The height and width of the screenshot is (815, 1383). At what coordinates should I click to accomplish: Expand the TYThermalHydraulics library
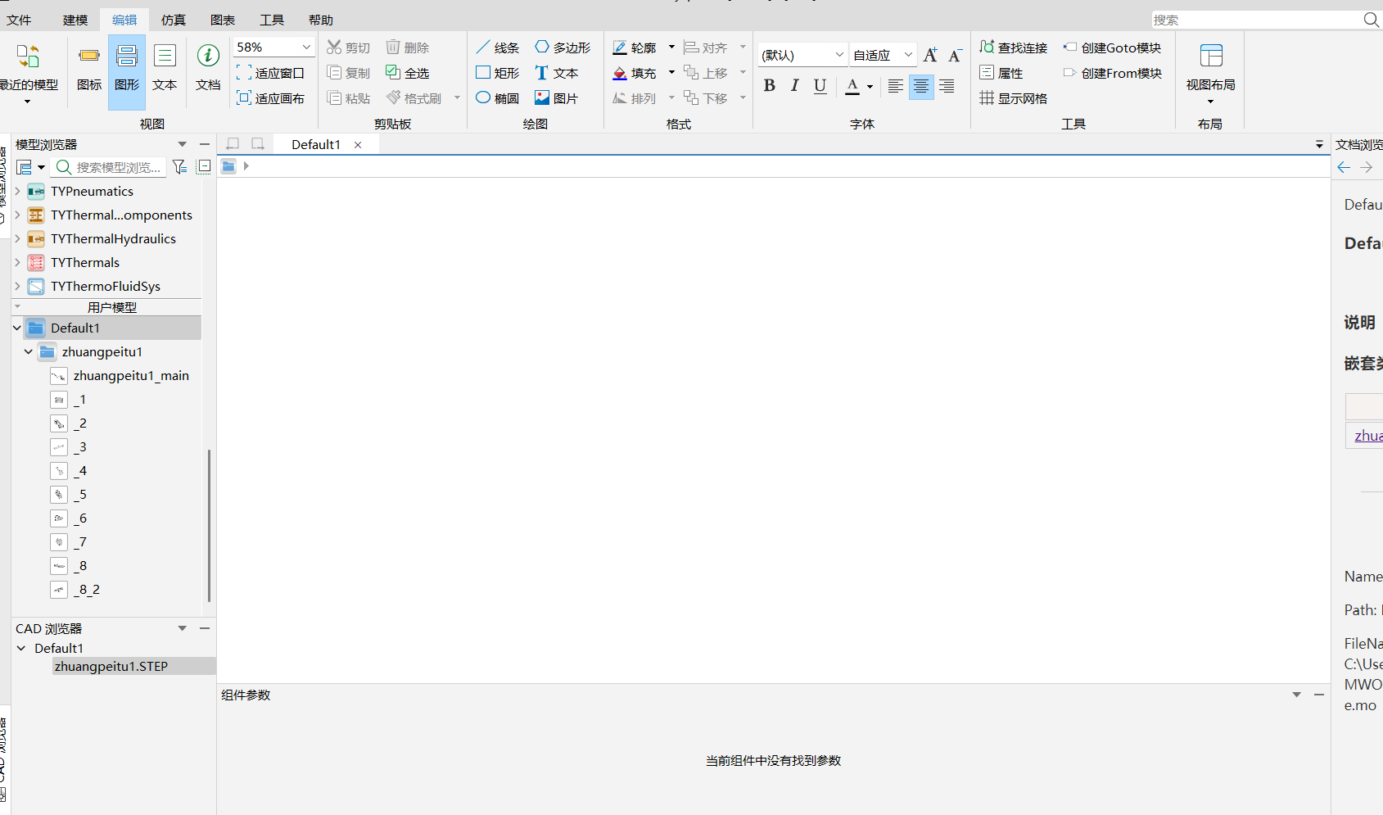pos(17,238)
